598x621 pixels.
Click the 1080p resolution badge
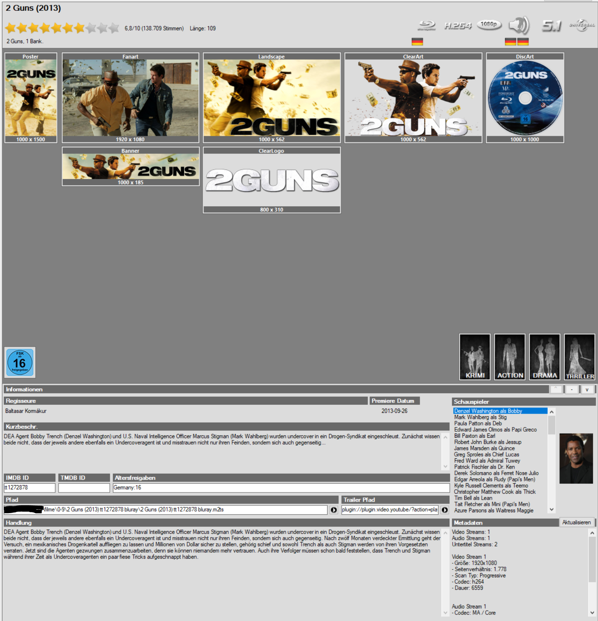click(489, 25)
